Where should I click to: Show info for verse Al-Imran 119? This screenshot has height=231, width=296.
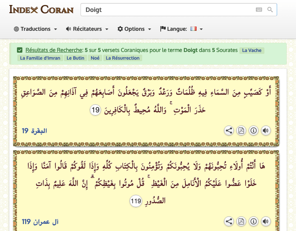[x=253, y=221]
